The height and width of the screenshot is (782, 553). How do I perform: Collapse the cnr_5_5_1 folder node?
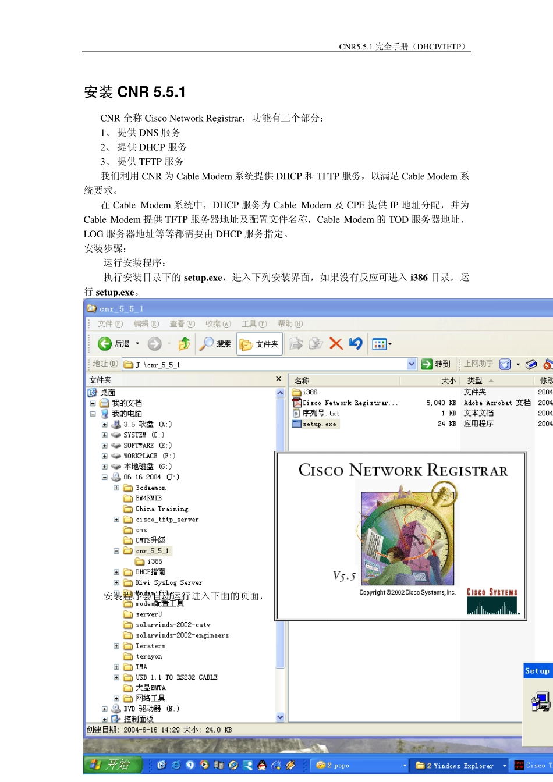[116, 550]
